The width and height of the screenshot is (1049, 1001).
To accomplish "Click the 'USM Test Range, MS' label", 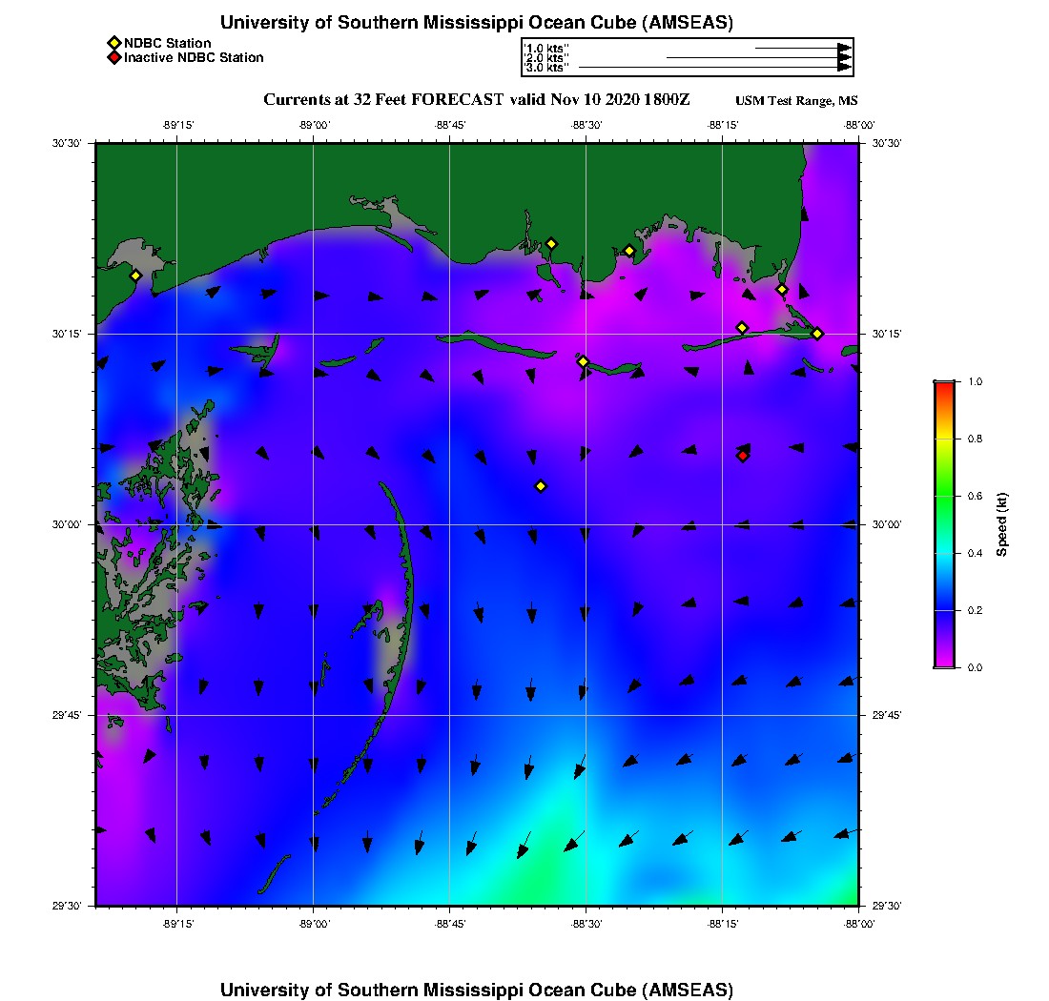I will 796,101.
